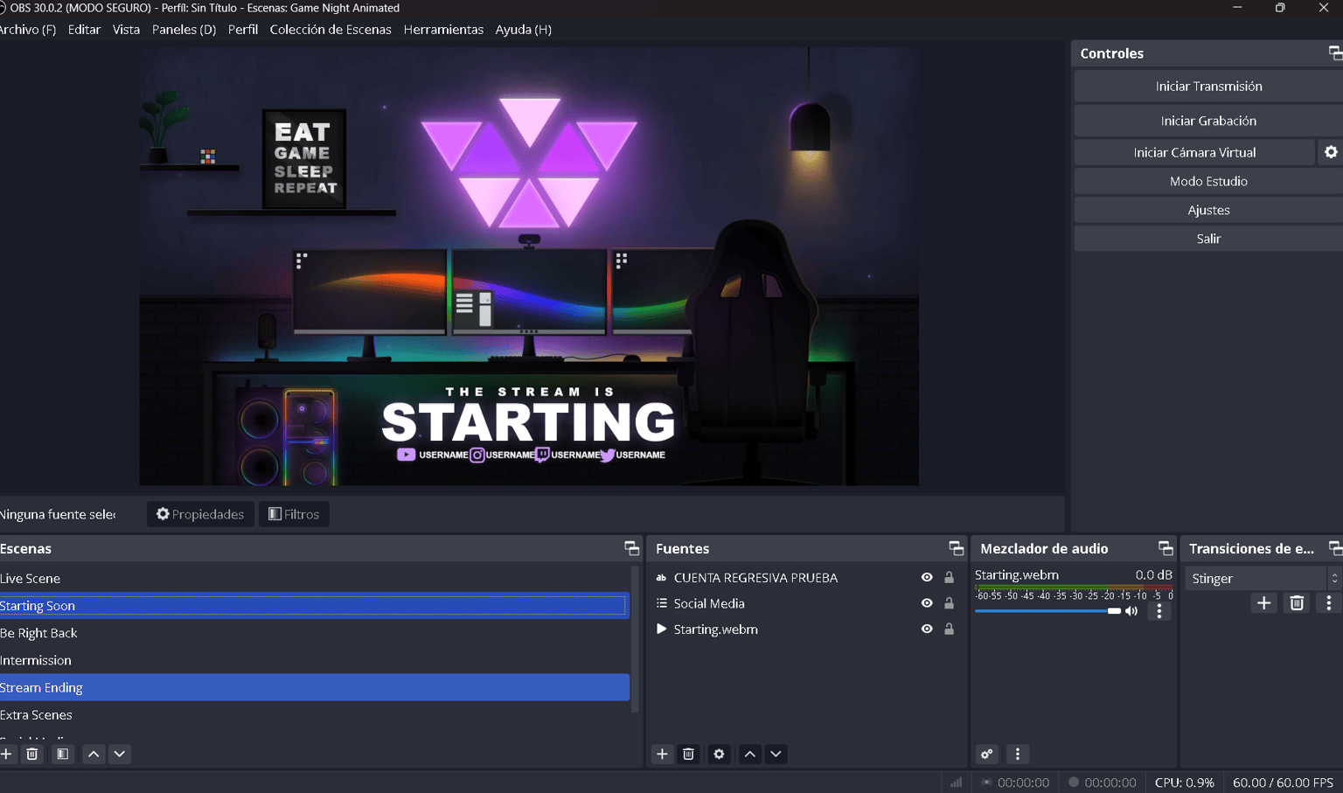Image resolution: width=1343 pixels, height=793 pixels.
Task: Select the CUENTA REGRESIVA PRUEBA source row
Action: coord(806,577)
